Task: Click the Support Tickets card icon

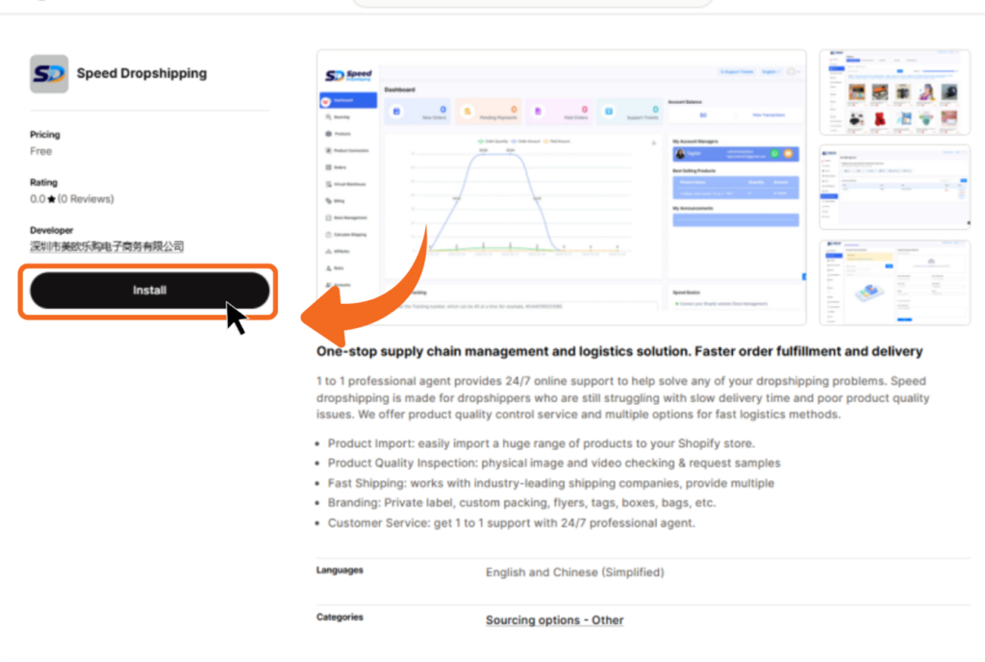Action: coord(609,113)
